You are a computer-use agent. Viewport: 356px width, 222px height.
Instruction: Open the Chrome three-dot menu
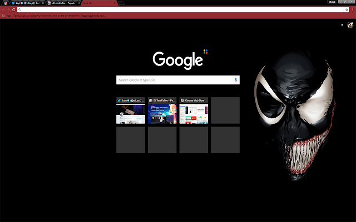point(353,9)
